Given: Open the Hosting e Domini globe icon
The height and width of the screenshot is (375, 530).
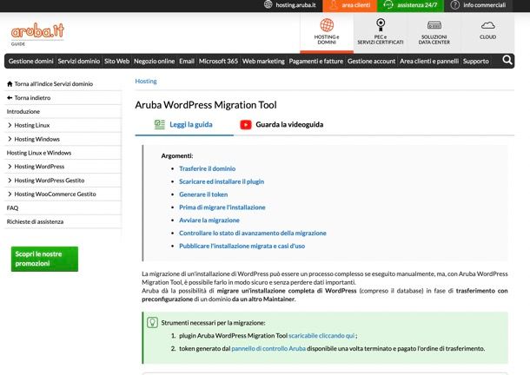Looking at the screenshot, I should coord(327,25).
